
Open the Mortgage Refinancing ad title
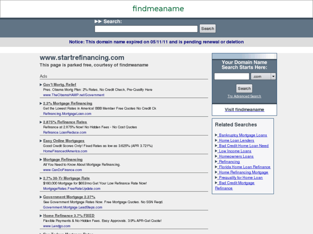click(x=63, y=159)
